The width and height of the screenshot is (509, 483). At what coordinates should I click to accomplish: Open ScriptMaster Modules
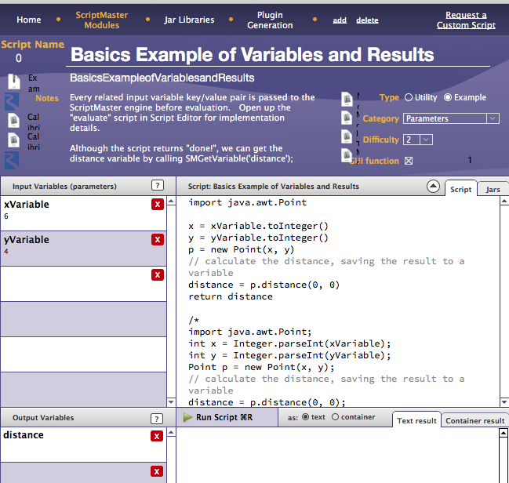pos(102,20)
